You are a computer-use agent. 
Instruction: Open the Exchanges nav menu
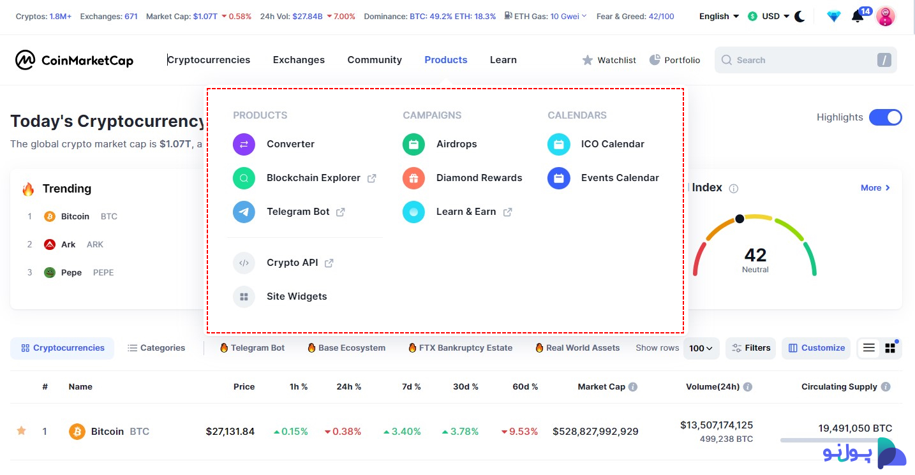(x=299, y=60)
